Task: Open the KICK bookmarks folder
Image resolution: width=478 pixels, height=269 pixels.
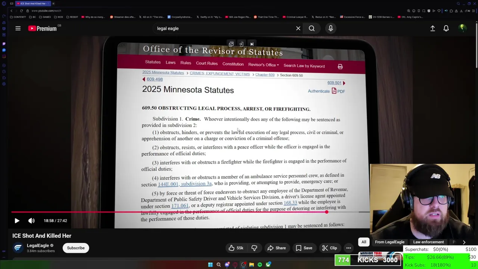Action: pos(58,17)
